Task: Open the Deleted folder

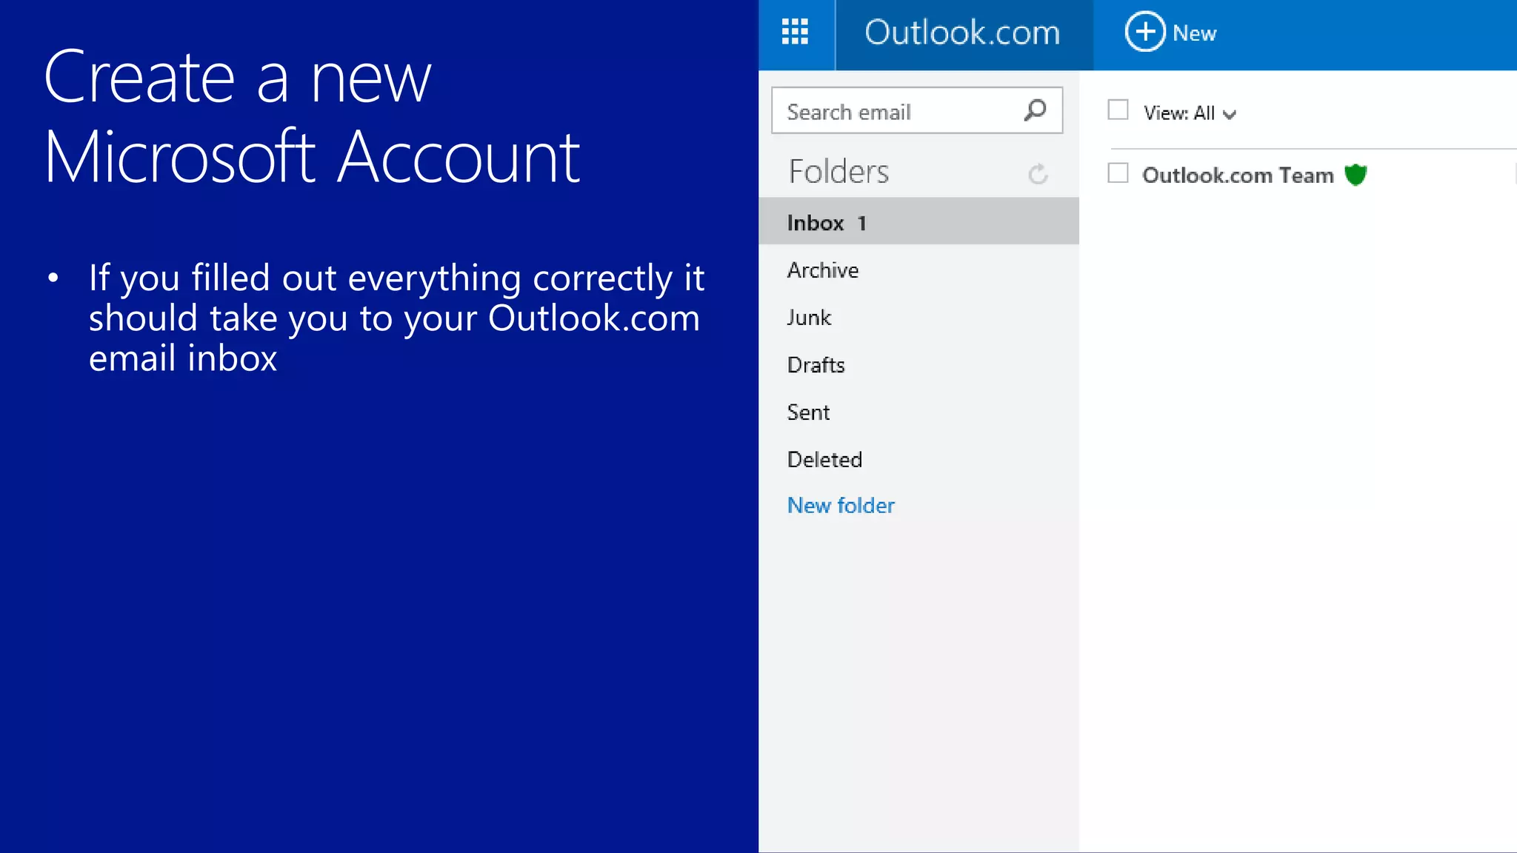Action: pyautogui.click(x=824, y=460)
